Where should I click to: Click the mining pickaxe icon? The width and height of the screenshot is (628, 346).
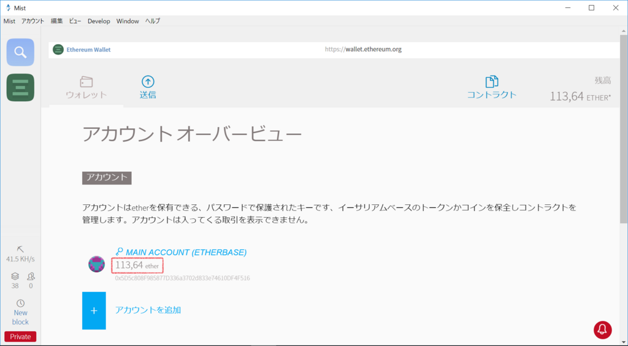pos(20,249)
